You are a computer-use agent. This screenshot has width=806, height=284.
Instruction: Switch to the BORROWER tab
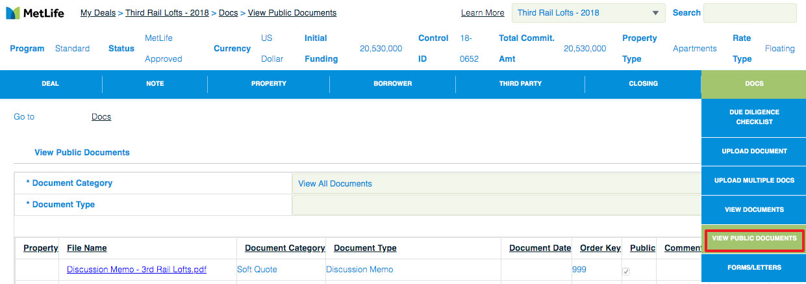point(393,84)
